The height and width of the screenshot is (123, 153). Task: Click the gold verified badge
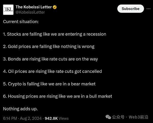click(x=55, y=7)
